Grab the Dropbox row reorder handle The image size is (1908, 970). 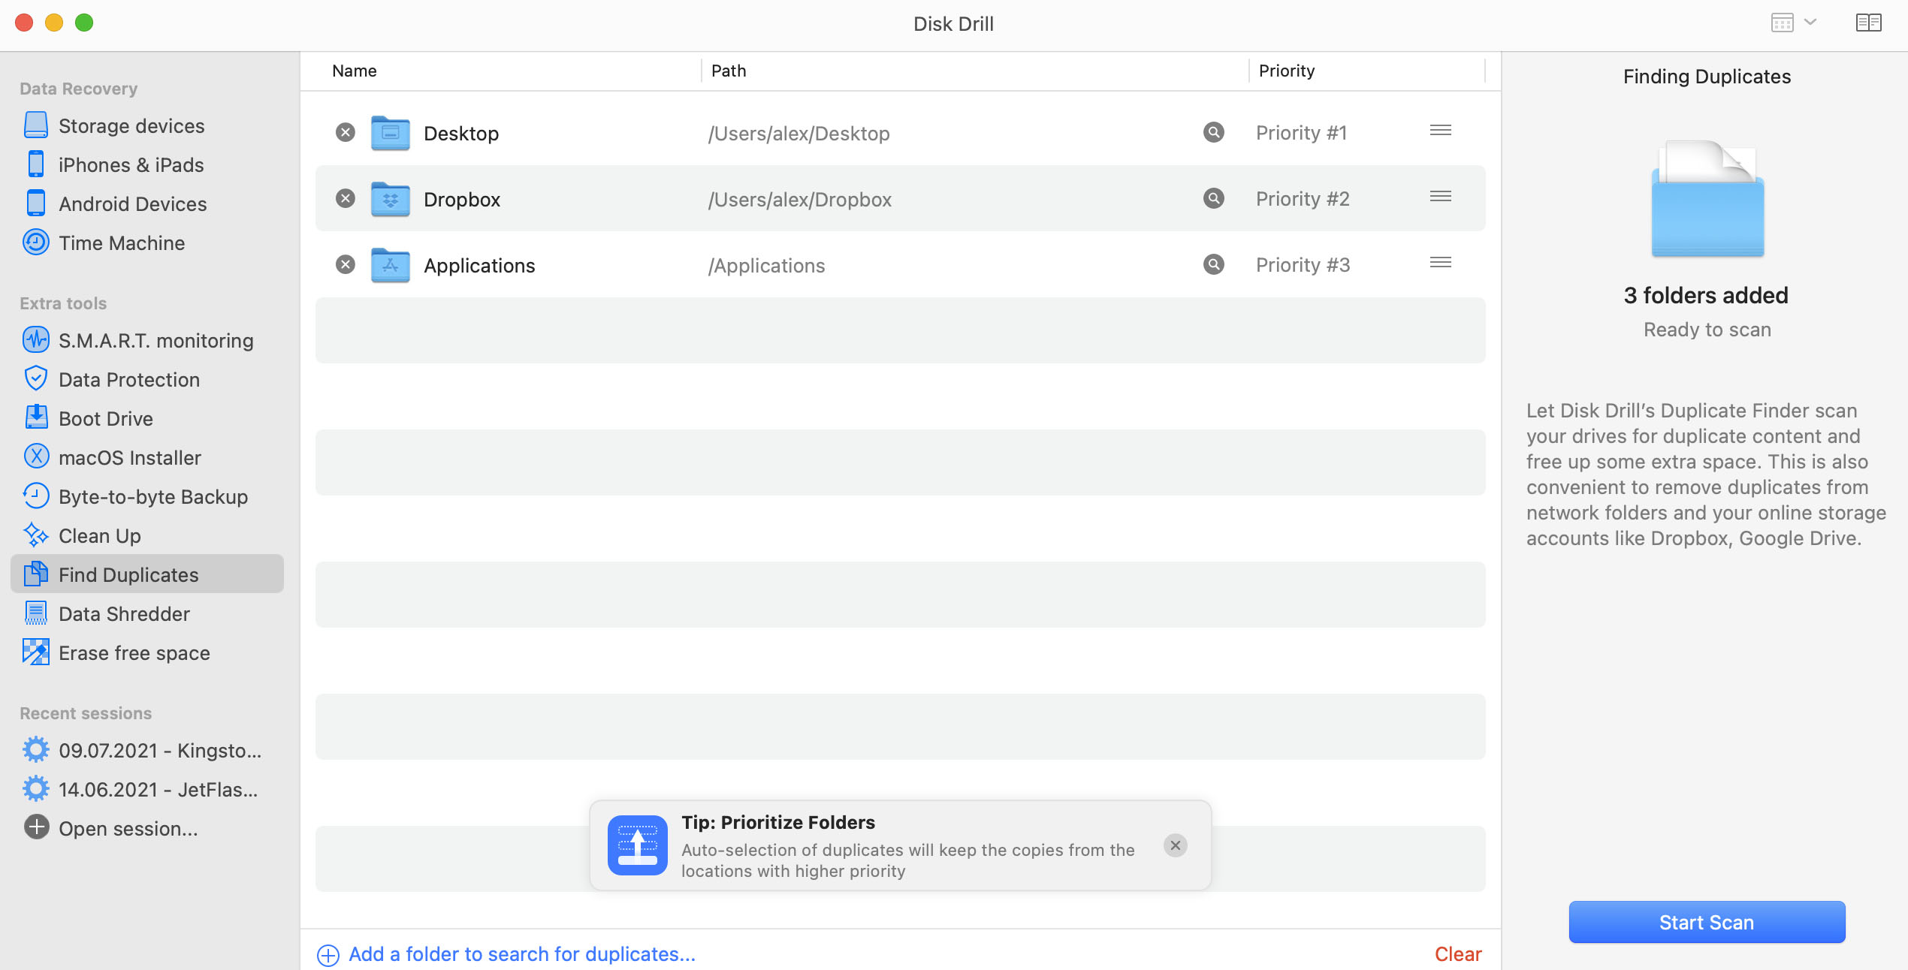[x=1441, y=197]
